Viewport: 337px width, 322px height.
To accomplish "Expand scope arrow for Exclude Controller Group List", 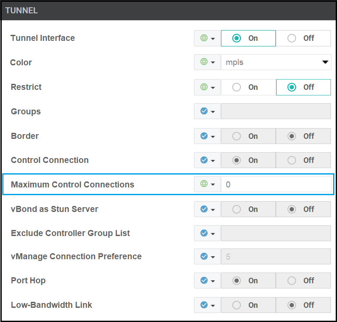I will [213, 233].
